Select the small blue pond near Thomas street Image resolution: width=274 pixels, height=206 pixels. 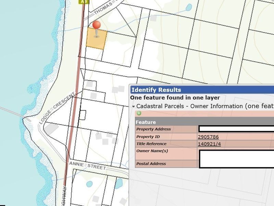pos(189,7)
